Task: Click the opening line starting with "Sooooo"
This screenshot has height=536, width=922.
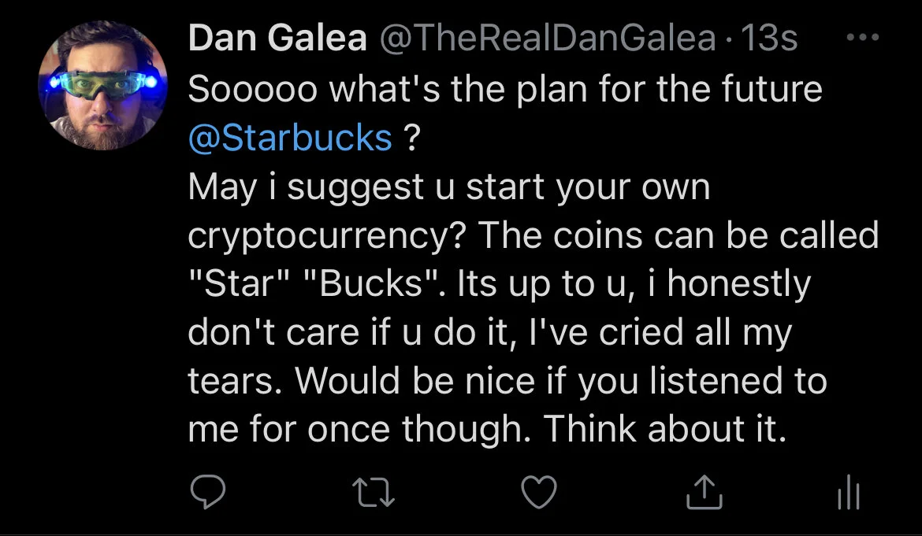Action: click(x=505, y=89)
